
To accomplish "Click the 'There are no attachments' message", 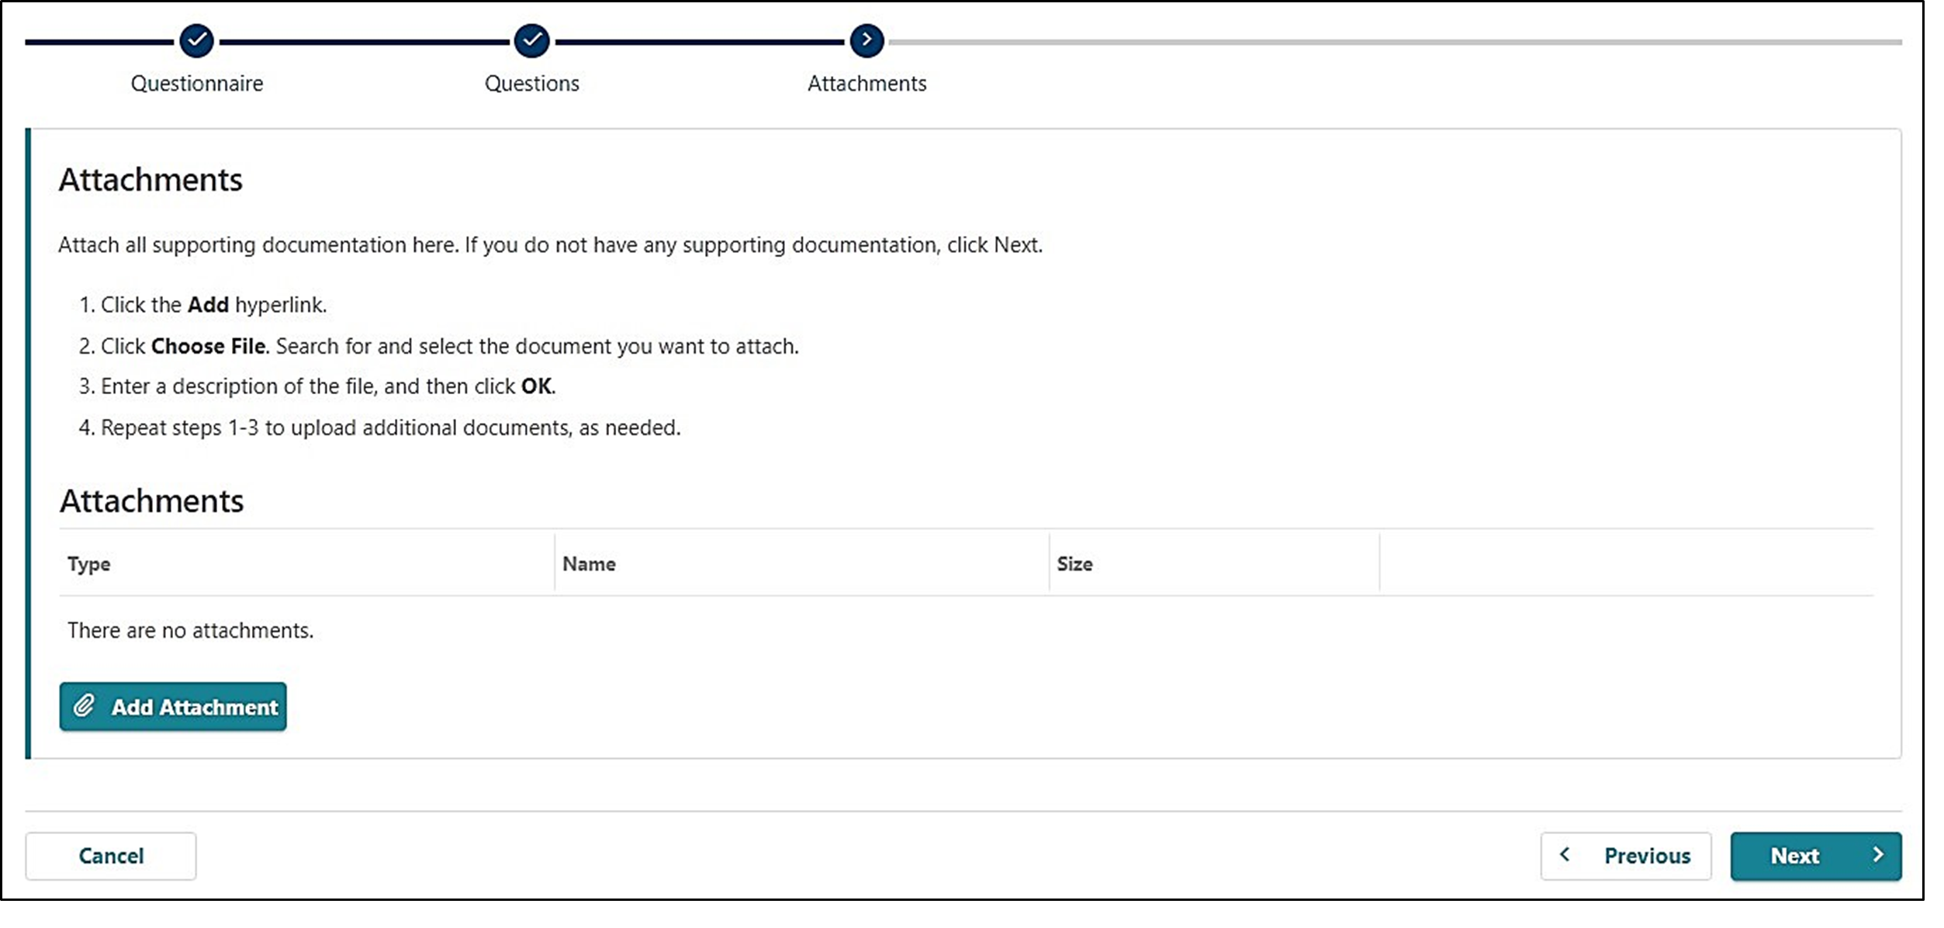I will 189,630.
